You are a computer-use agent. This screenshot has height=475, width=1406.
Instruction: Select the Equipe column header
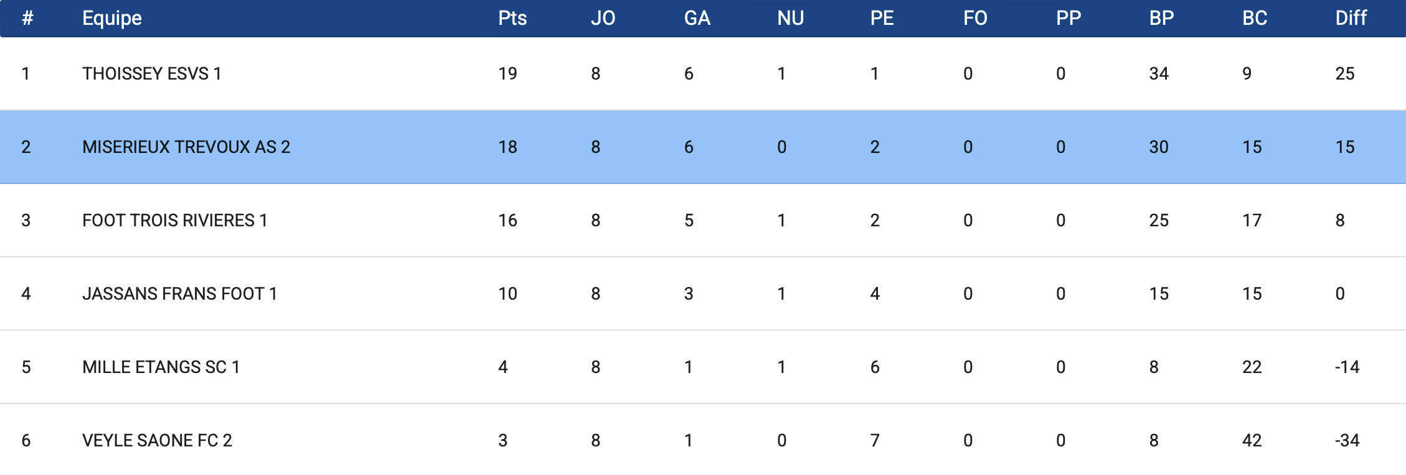(x=112, y=19)
